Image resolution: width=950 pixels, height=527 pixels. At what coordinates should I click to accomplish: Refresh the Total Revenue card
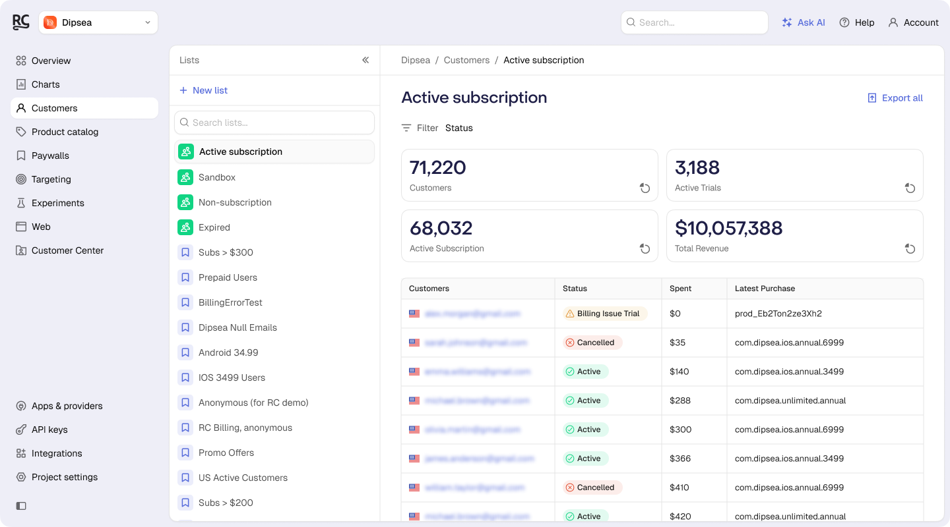(910, 249)
